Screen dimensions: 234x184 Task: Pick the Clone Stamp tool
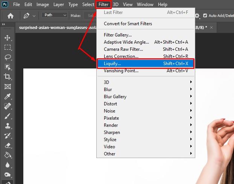tap(8, 126)
